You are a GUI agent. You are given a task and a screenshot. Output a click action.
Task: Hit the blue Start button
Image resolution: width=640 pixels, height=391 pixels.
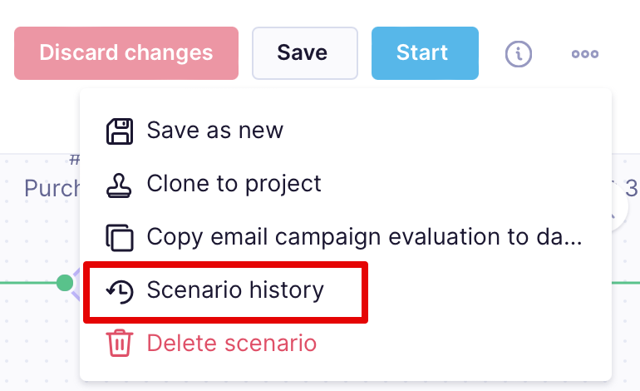pos(424,53)
